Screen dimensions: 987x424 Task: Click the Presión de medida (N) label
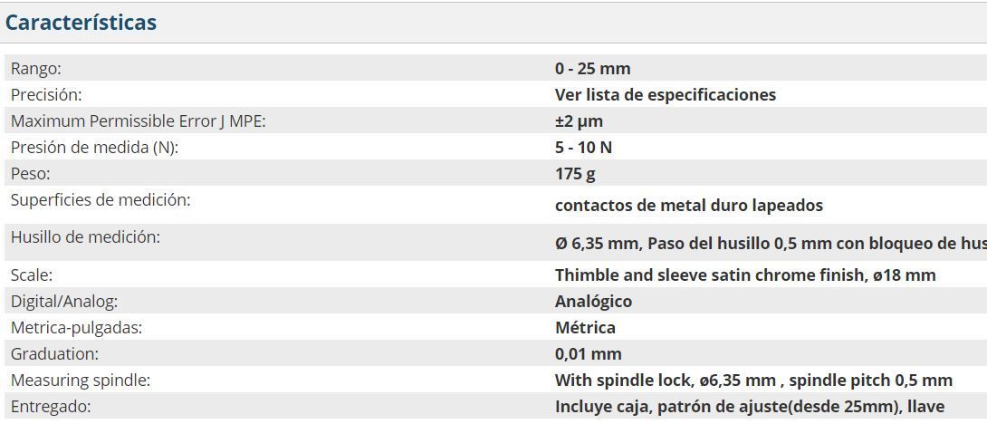coord(94,147)
